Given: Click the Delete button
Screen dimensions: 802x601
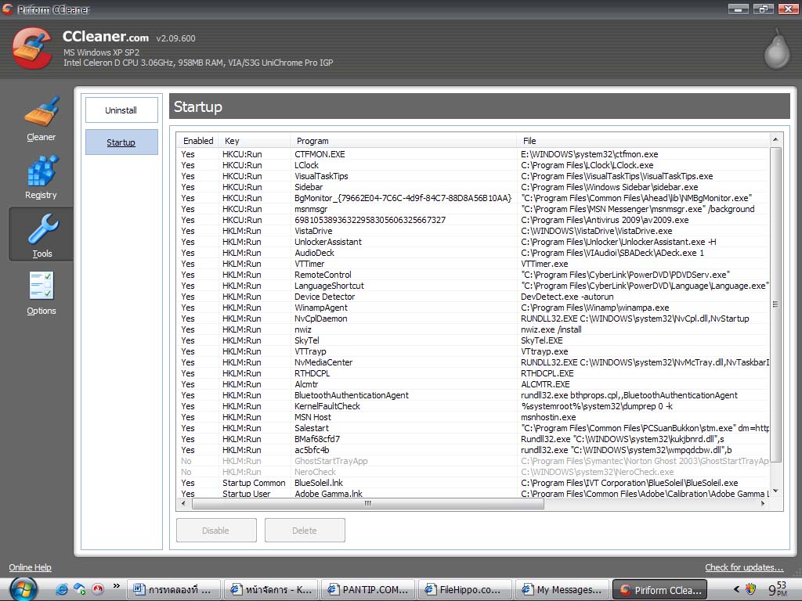Looking at the screenshot, I should (x=305, y=531).
